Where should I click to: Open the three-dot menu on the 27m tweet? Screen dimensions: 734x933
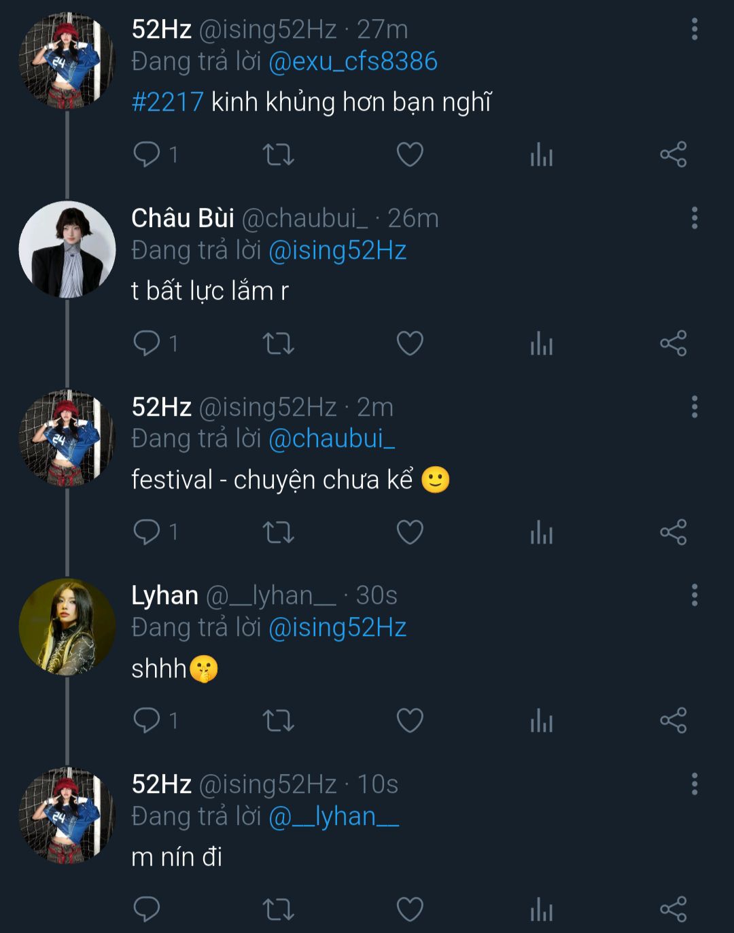click(x=694, y=29)
